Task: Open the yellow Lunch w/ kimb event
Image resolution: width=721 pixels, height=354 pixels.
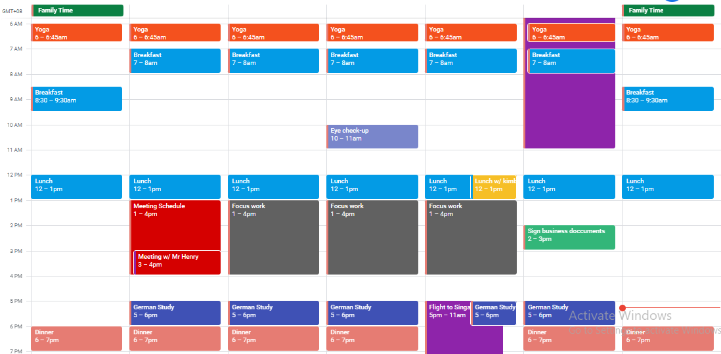Action: pyautogui.click(x=494, y=187)
